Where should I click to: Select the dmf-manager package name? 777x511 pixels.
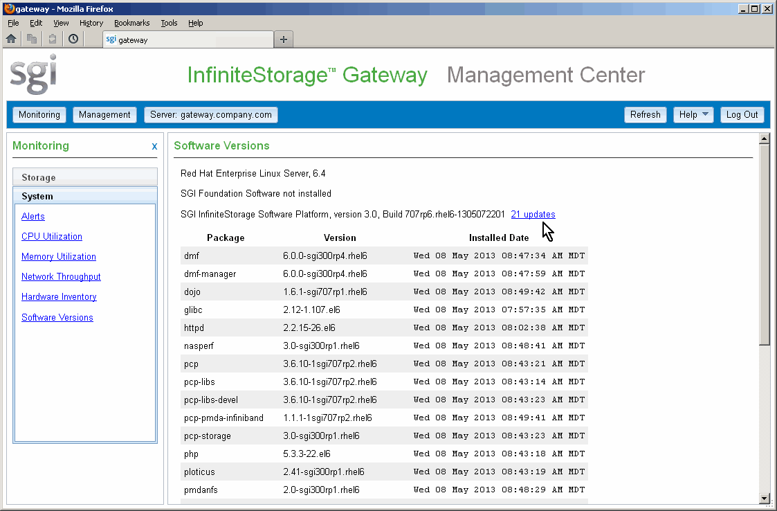[210, 274]
